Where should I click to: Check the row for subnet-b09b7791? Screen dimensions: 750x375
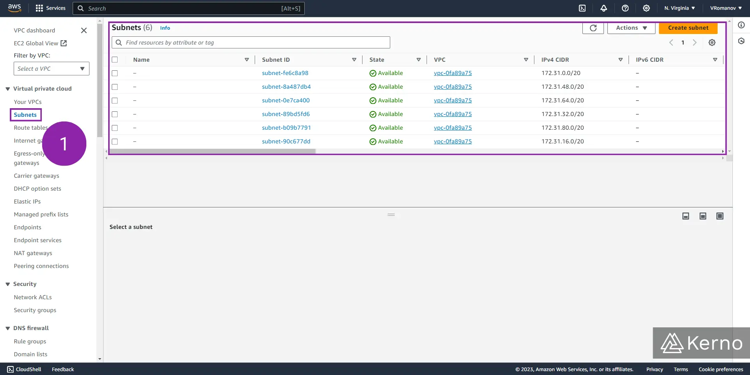click(115, 128)
